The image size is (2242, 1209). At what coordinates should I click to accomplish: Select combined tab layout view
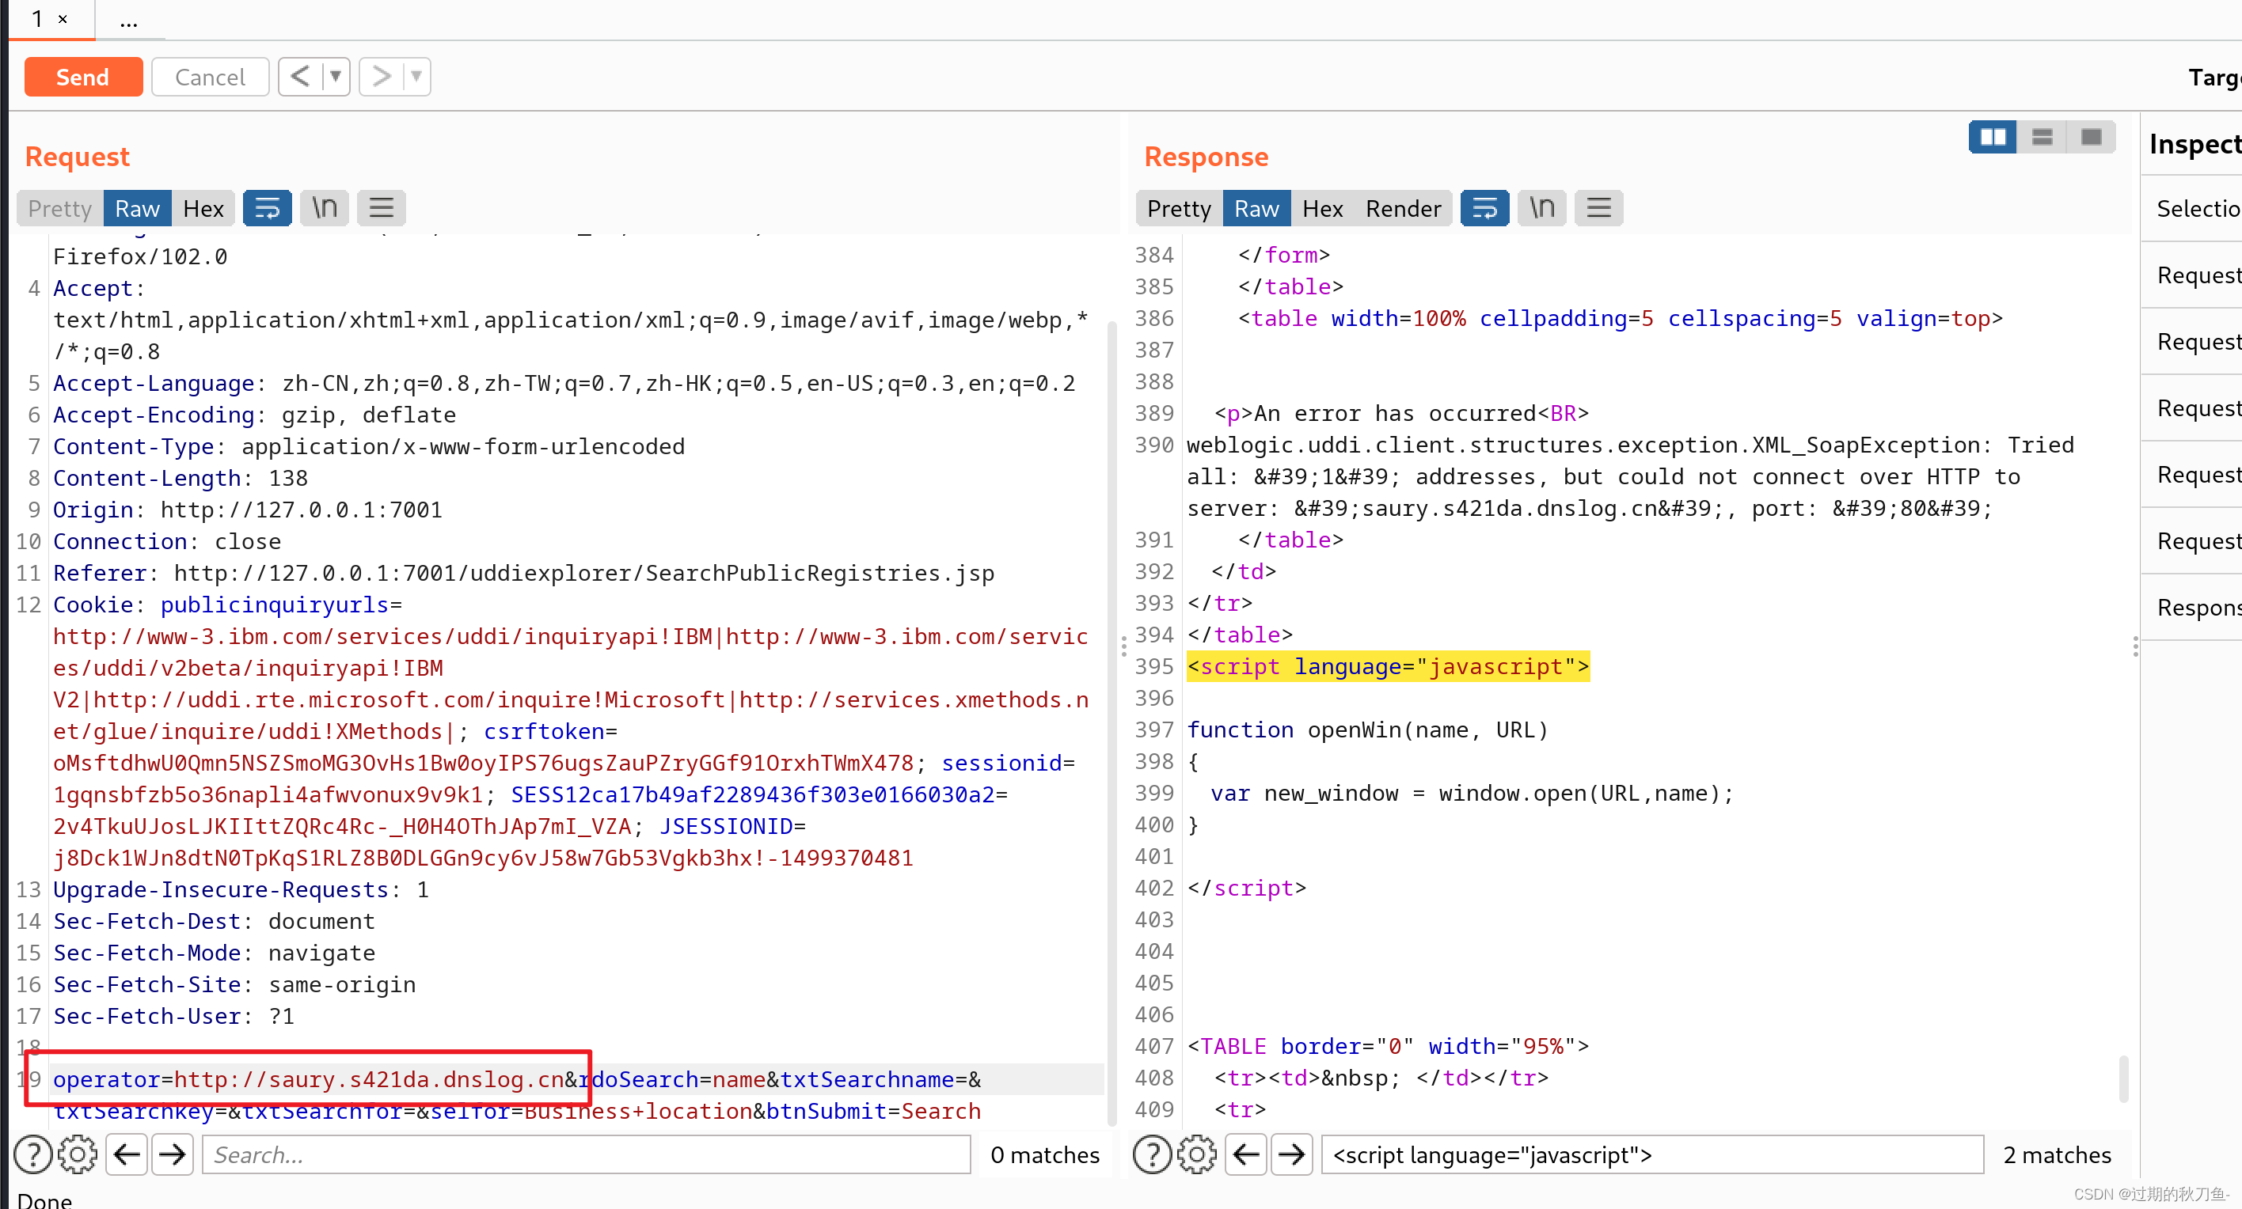pos(2091,138)
